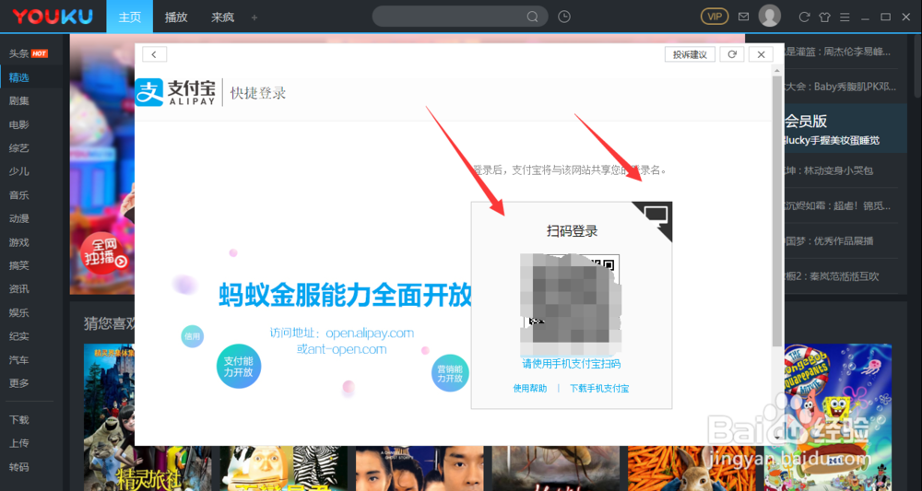Select the 主页 tab
Screen dimensions: 922x491
point(130,17)
